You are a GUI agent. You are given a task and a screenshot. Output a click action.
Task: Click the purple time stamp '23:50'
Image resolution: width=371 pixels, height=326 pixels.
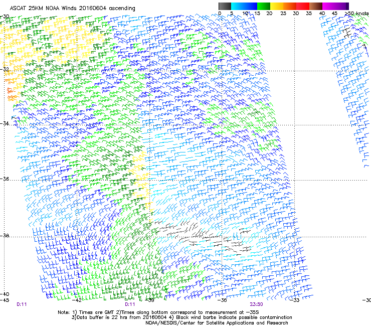click(x=257, y=304)
